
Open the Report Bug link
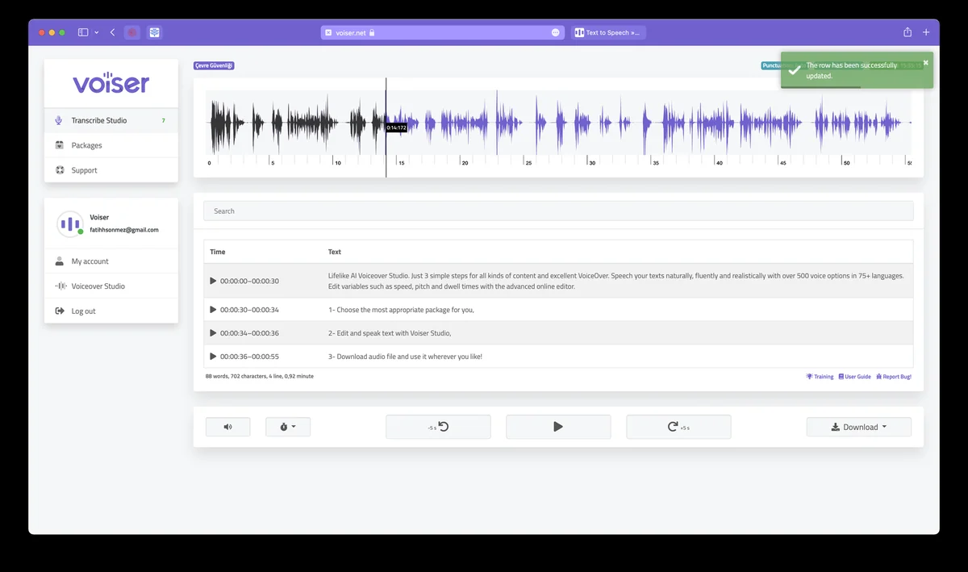893,377
